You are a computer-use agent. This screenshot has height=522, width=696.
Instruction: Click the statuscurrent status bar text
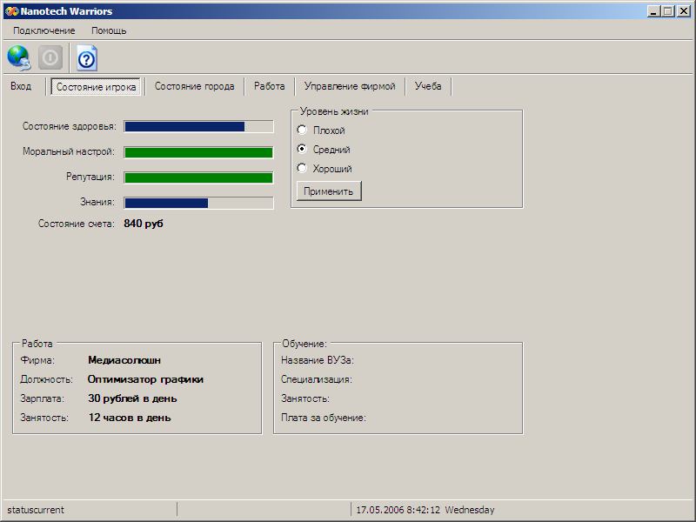[36, 510]
